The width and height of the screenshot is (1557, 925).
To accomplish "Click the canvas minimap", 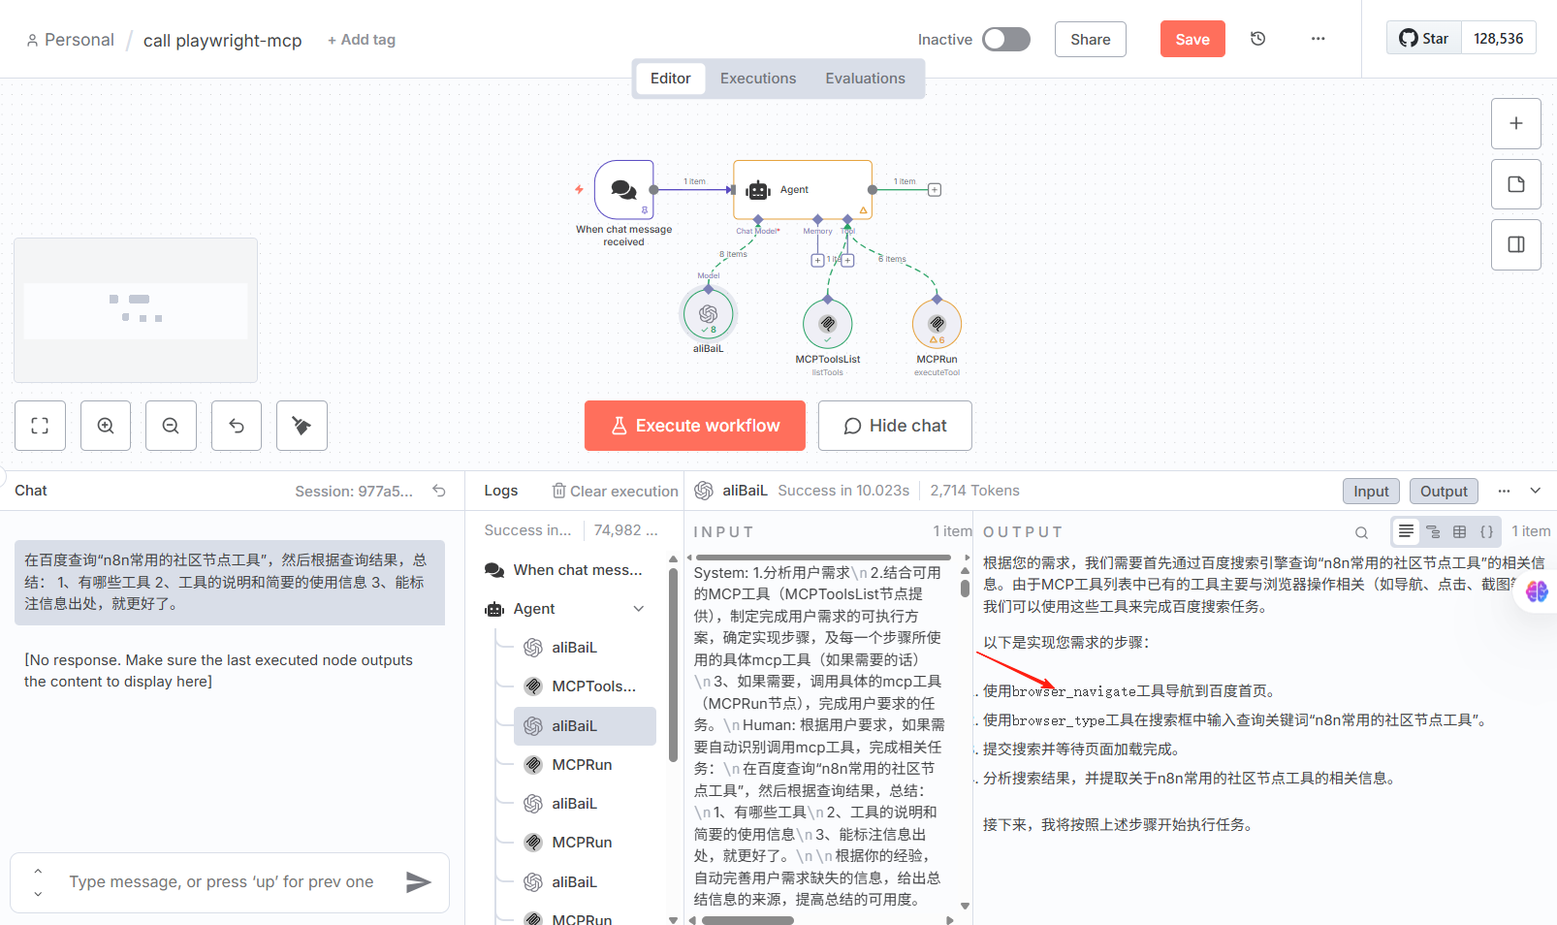I will (x=136, y=310).
